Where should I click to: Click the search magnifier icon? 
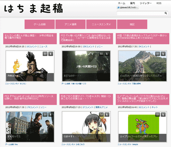pyautogui.click(x=166, y=13)
